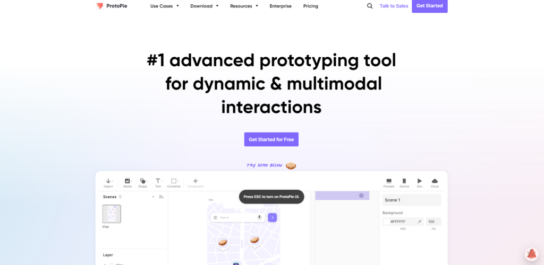This screenshot has height=265, width=544.
Task: Click the Device icon in toolbar
Action: [404, 182]
